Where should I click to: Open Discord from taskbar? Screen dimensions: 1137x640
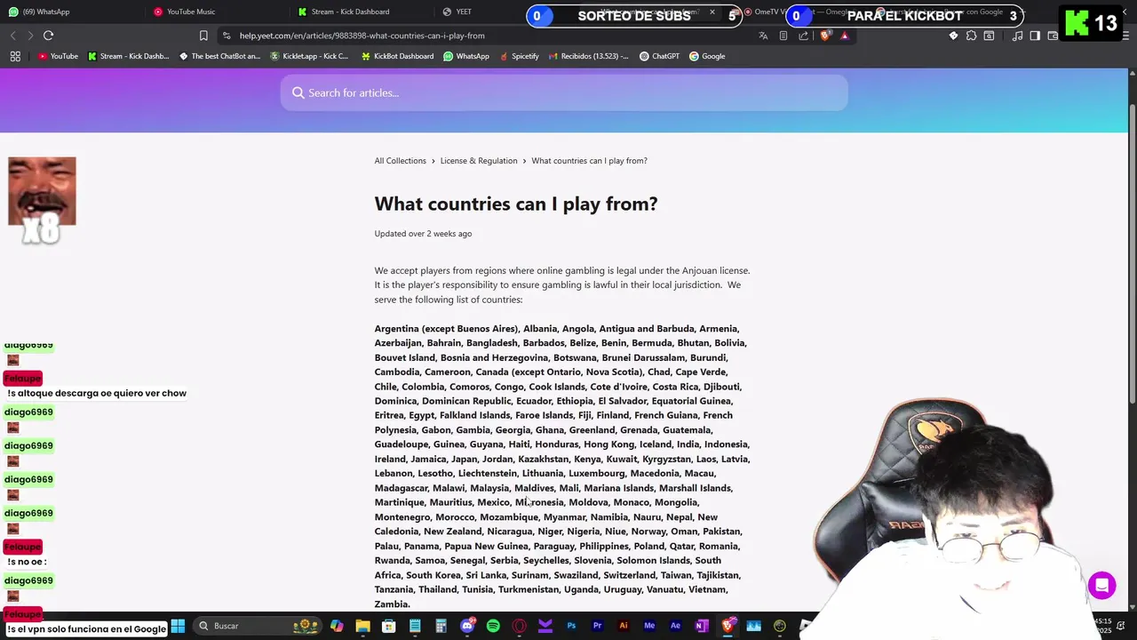(x=467, y=626)
